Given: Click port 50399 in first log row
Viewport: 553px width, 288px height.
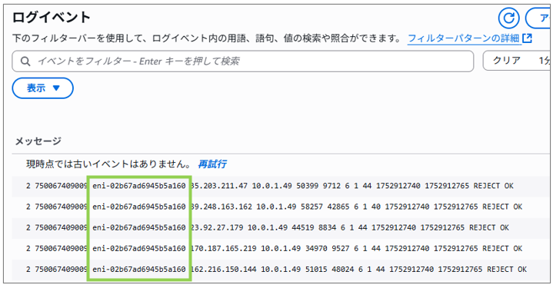Looking at the screenshot, I should tap(307, 186).
